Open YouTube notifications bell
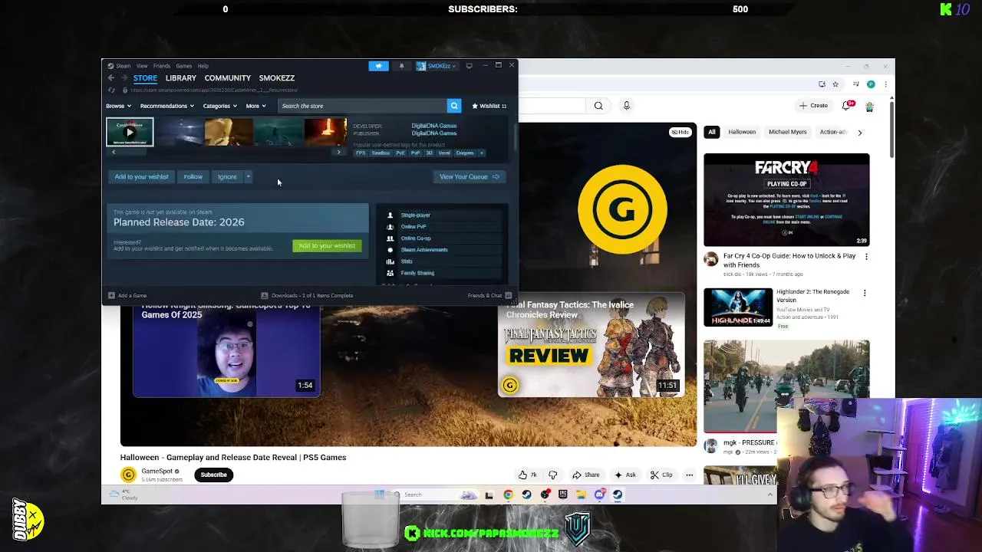The height and width of the screenshot is (552, 982). [x=847, y=106]
